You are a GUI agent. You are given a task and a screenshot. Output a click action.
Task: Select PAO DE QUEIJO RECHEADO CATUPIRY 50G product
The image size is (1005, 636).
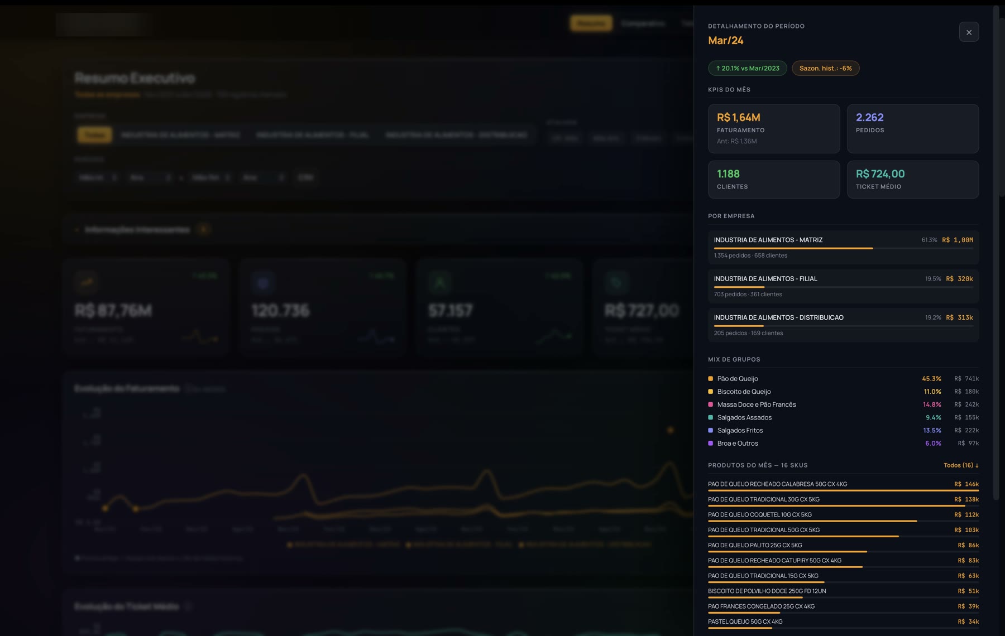point(843,562)
